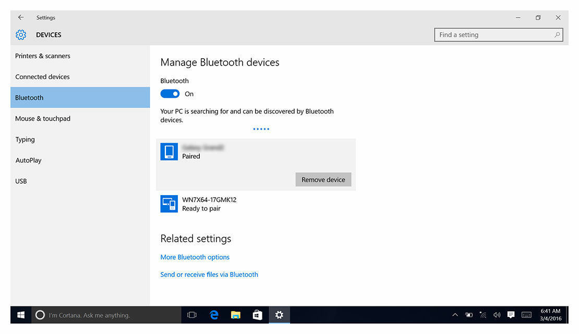The width and height of the screenshot is (579, 334).
Task: Click the search magnifier in Find a setting
Action: click(x=557, y=35)
